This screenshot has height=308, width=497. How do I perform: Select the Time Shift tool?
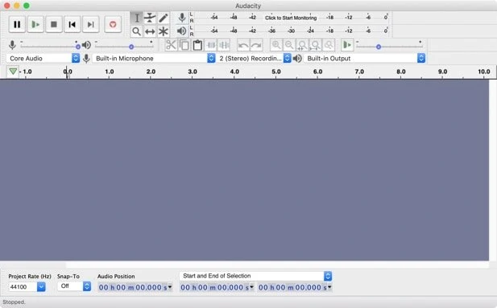pos(150,31)
